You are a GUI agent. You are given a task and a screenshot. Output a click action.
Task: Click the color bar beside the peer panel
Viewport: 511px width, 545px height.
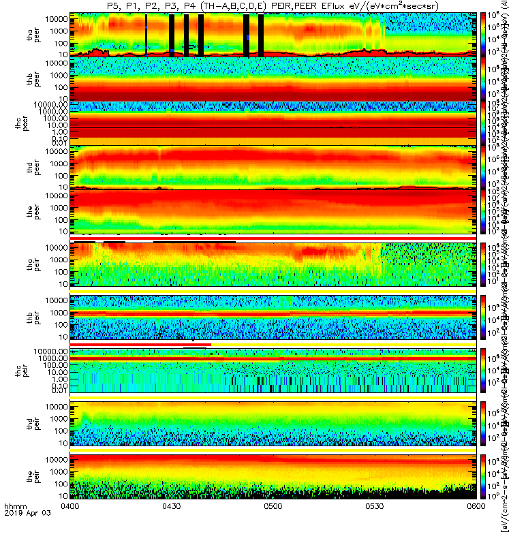coord(483,212)
